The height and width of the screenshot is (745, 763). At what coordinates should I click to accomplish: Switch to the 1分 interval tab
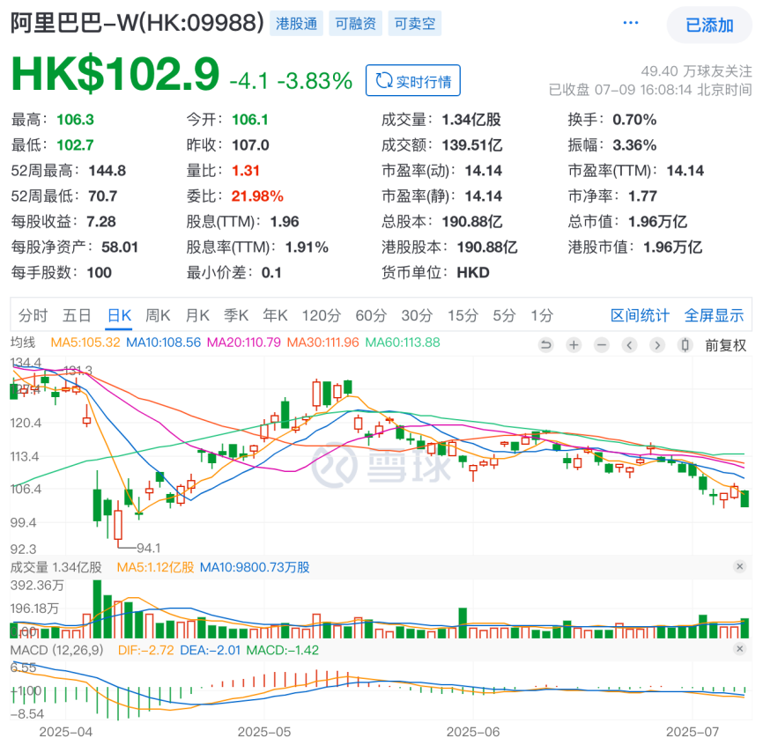(x=542, y=315)
